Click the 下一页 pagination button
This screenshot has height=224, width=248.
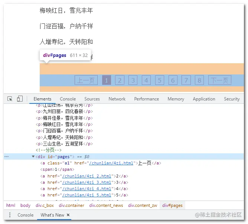coord(220,80)
